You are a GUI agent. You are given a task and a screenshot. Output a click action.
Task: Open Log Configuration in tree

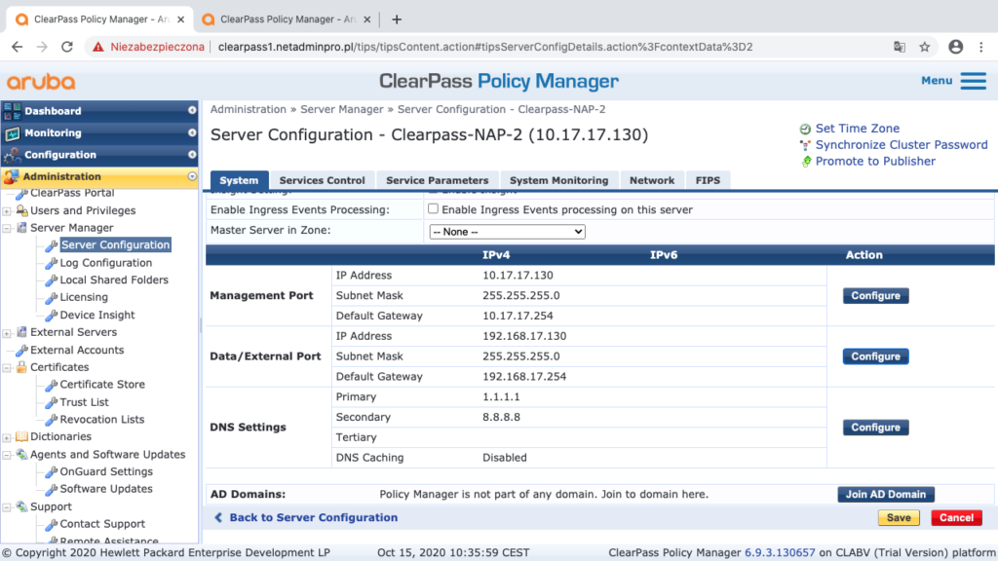tap(105, 263)
